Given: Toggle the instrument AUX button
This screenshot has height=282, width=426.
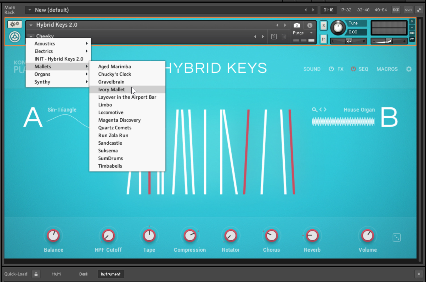Looking at the screenshot, I should [412, 33].
